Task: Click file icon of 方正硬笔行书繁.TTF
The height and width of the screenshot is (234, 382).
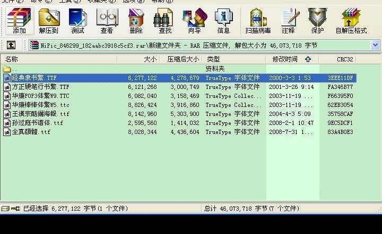Action: [7, 87]
